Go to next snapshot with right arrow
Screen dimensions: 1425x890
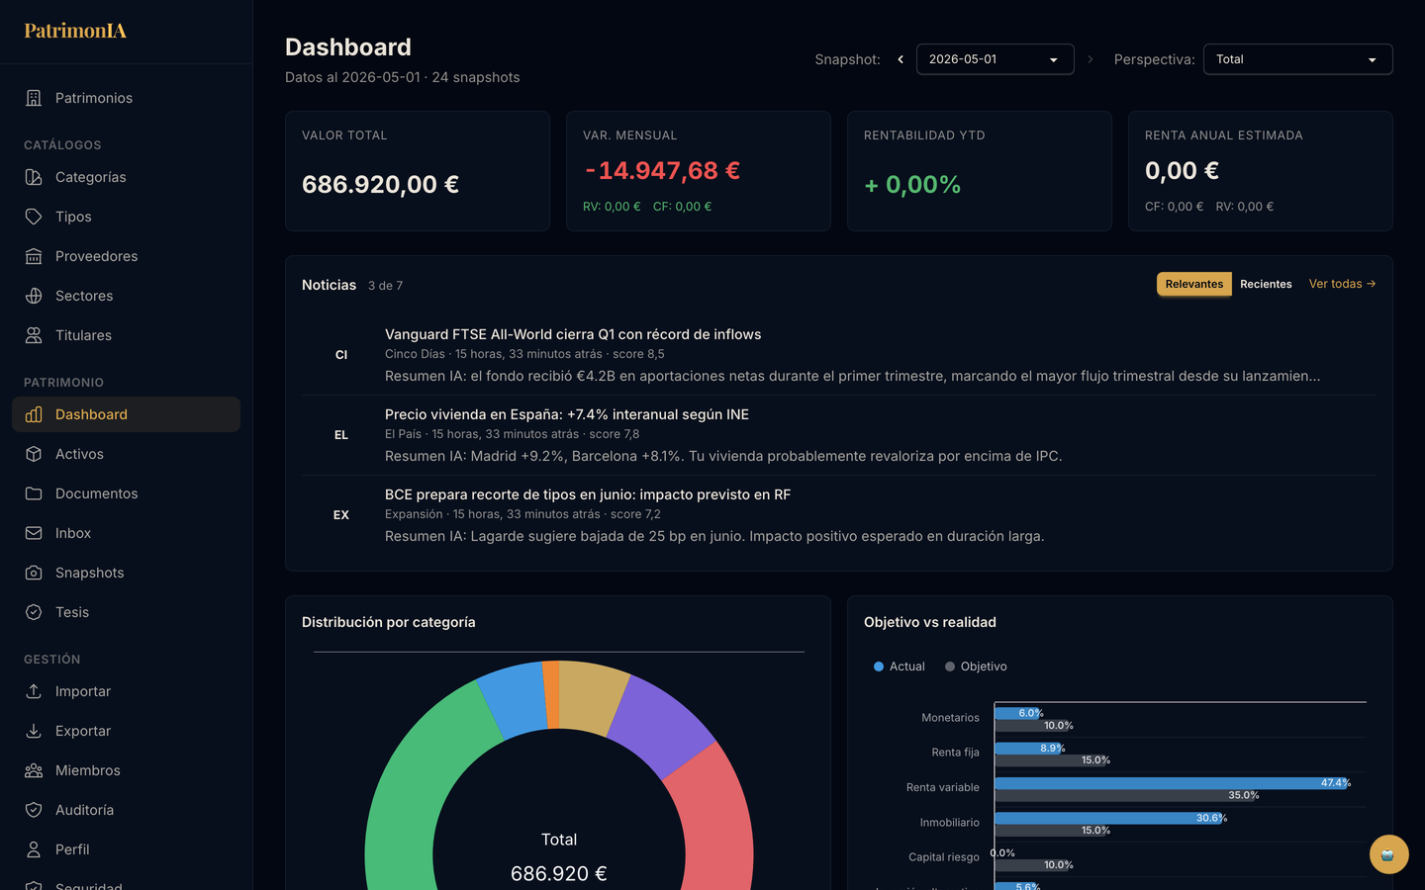(1091, 59)
